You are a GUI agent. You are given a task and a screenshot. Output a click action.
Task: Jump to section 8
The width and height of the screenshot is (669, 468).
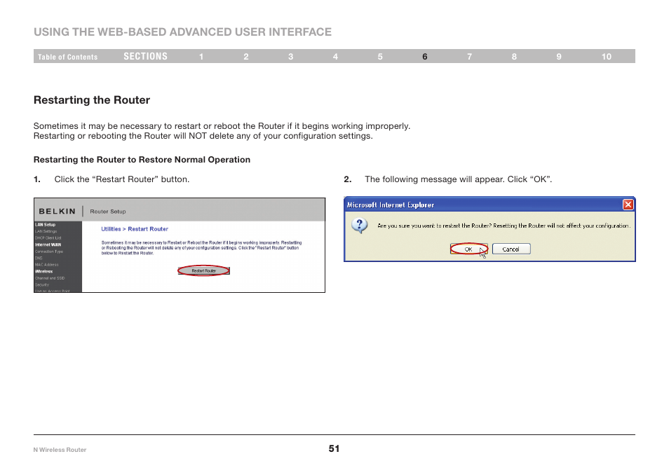514,57
